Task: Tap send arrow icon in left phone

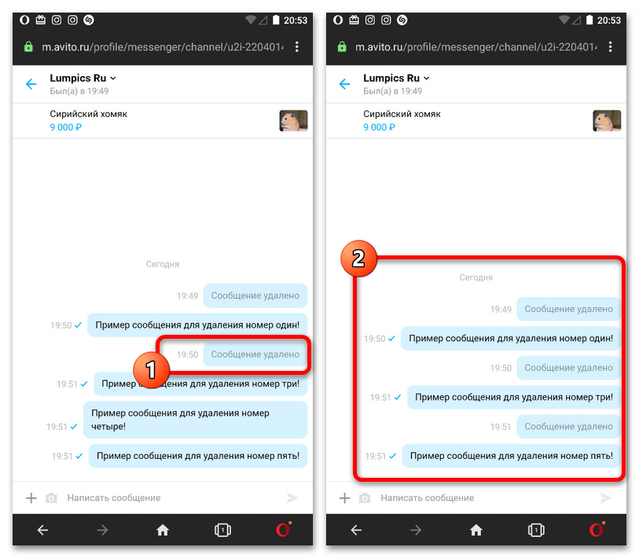Action: pyautogui.click(x=292, y=497)
